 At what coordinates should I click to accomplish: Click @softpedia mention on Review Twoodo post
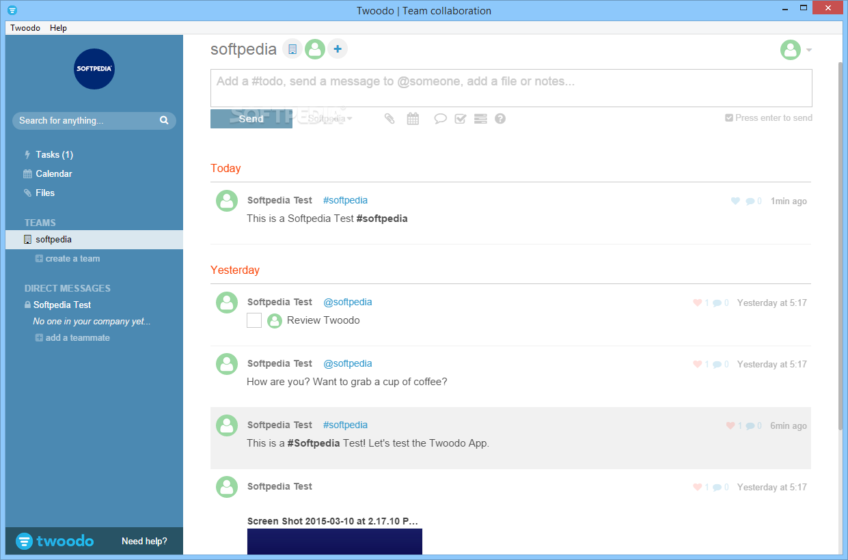pos(347,302)
